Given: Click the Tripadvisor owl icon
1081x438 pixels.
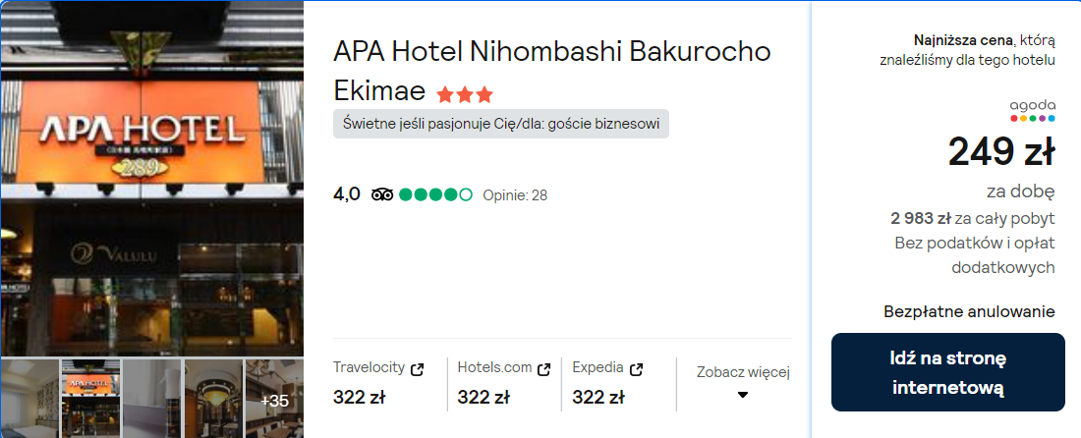Looking at the screenshot, I should (382, 194).
